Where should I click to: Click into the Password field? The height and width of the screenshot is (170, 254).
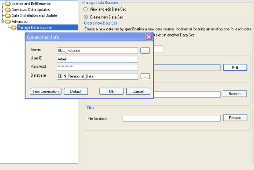click(97, 67)
